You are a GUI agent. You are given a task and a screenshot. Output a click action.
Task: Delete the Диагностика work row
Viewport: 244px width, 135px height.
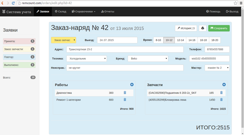[125, 93]
